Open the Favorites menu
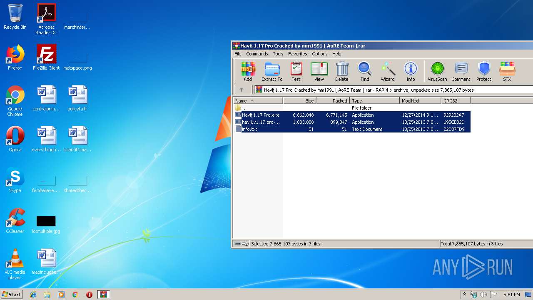533x300 pixels. click(x=298, y=54)
